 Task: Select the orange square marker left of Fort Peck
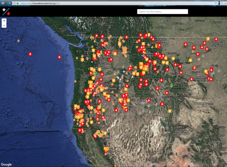point(208,39)
